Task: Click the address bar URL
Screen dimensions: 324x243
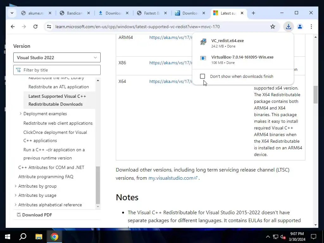Action: pos(137,27)
